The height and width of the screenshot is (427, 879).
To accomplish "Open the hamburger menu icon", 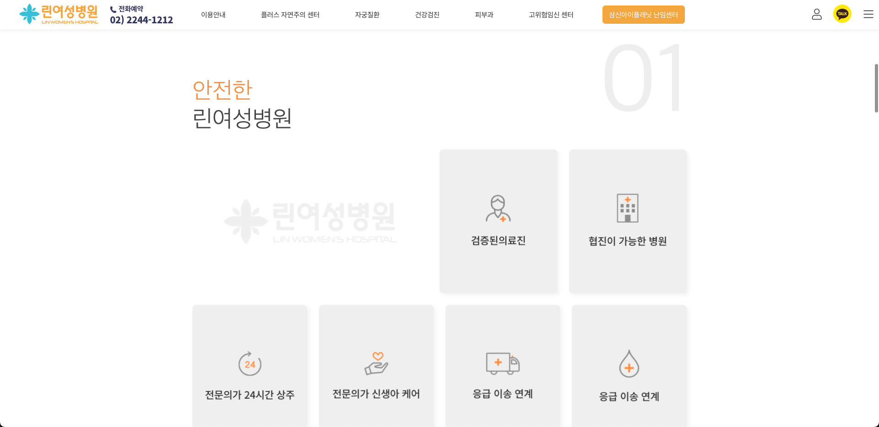I will [x=868, y=15].
